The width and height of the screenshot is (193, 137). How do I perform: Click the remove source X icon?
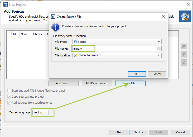184,46
